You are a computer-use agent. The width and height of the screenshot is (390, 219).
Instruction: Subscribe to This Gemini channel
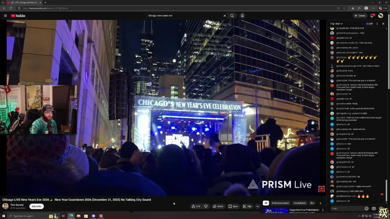pyautogui.click(x=36, y=206)
